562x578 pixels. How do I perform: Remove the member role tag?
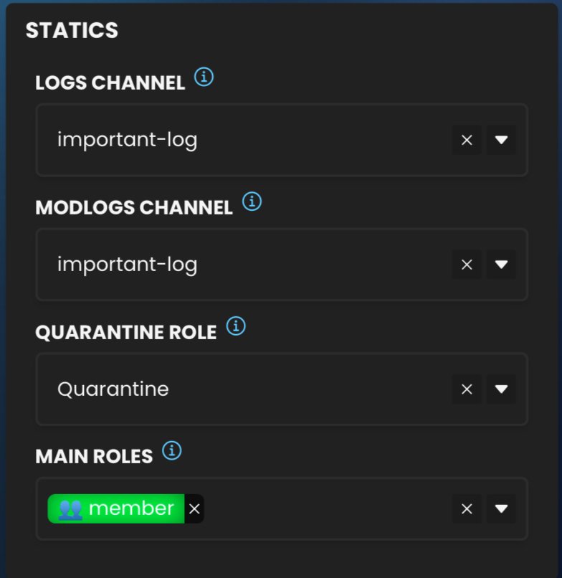[x=194, y=508]
